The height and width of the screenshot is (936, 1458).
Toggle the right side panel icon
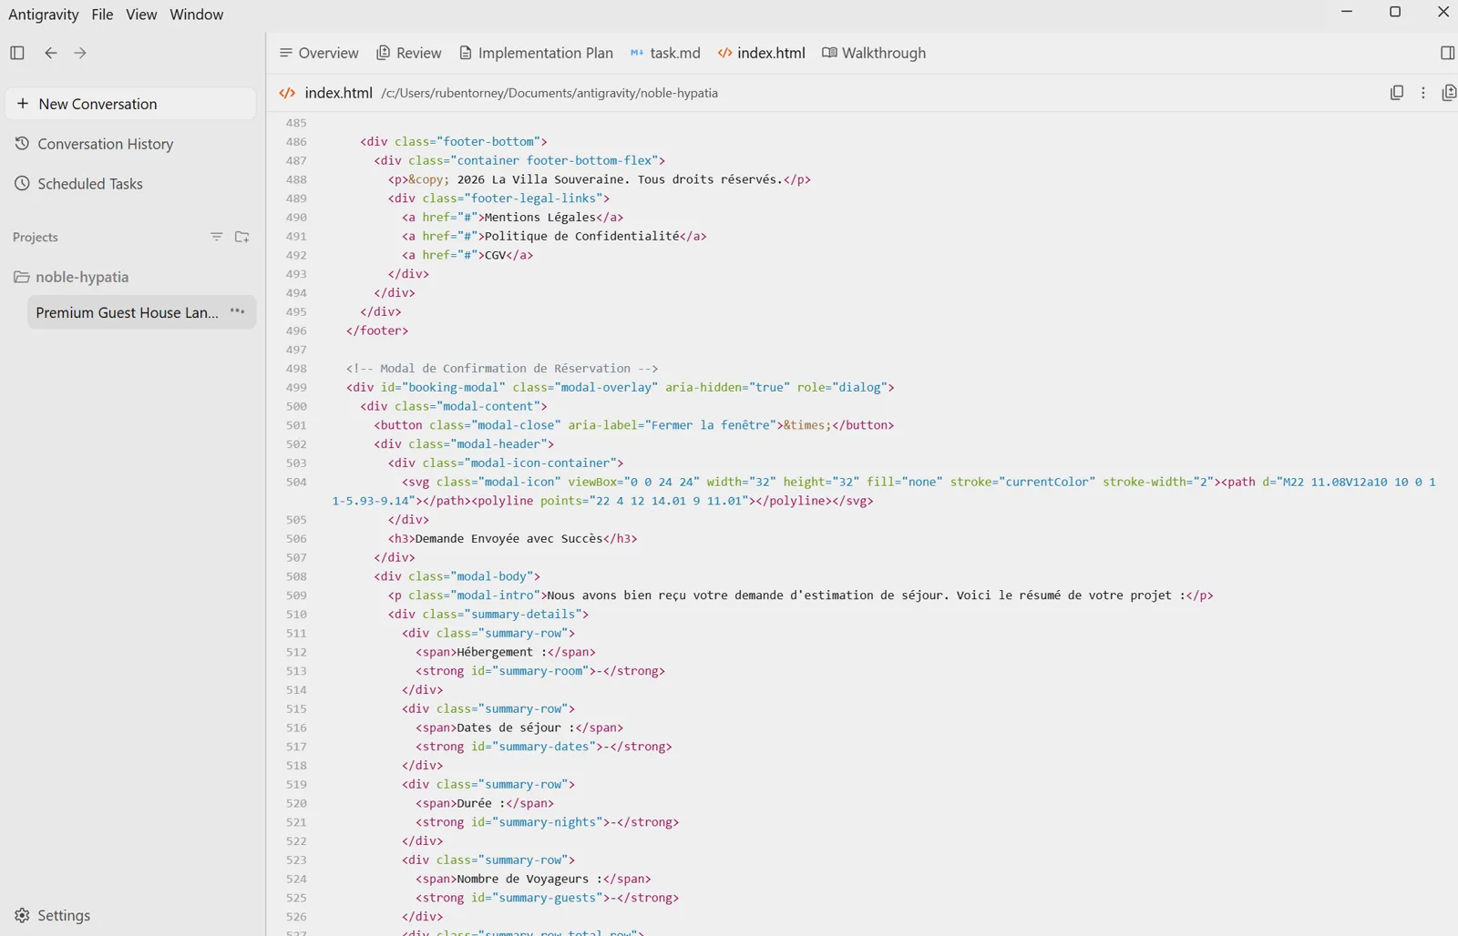coord(1447,53)
